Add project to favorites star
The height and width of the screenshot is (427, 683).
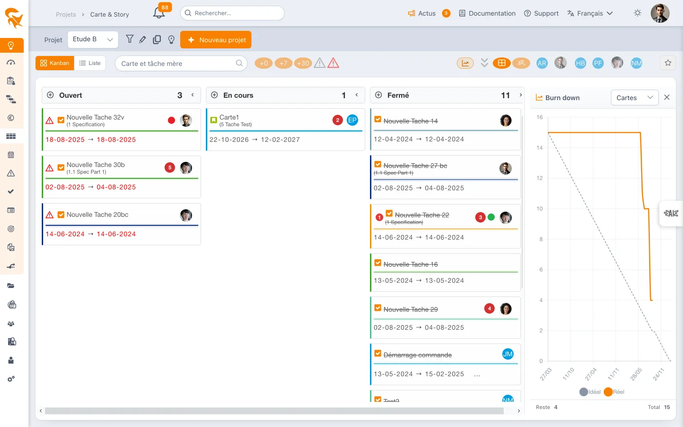click(668, 63)
